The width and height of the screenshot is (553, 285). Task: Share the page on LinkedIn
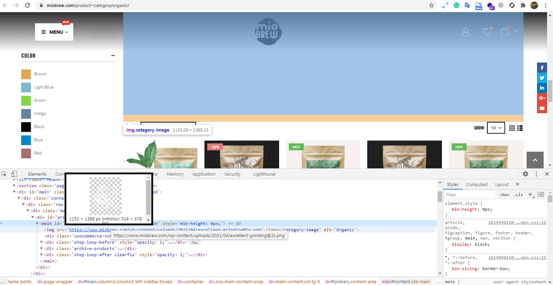pyautogui.click(x=542, y=88)
